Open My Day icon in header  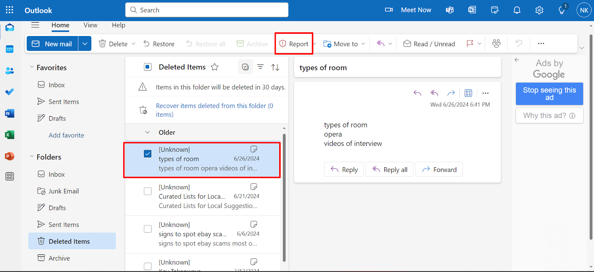[x=495, y=10]
